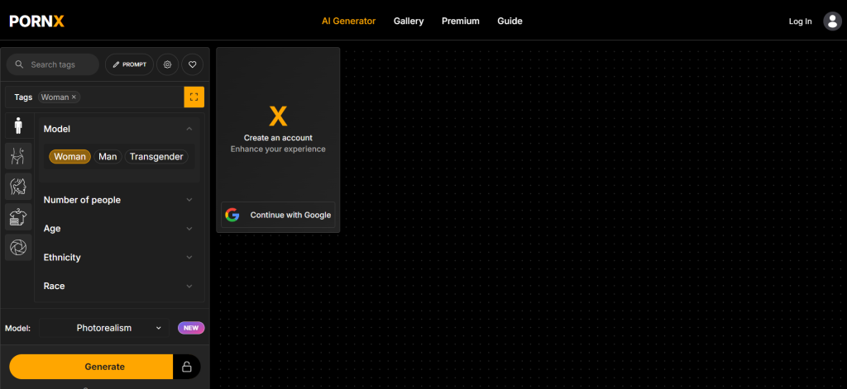Select the Man model option
Screen dimensions: 847x389
pyautogui.click(x=108, y=157)
